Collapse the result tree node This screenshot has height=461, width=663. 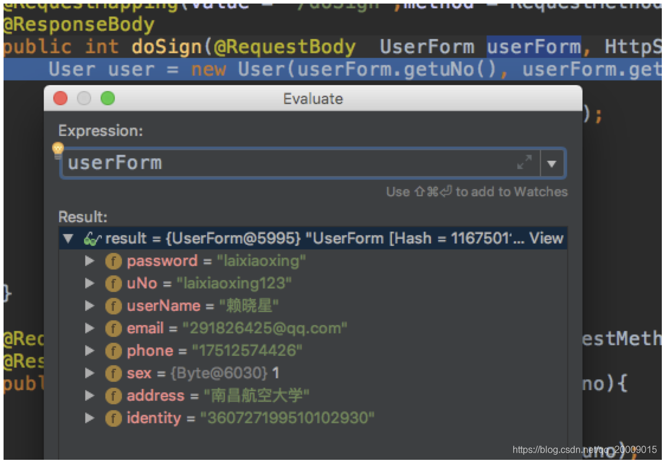point(66,239)
